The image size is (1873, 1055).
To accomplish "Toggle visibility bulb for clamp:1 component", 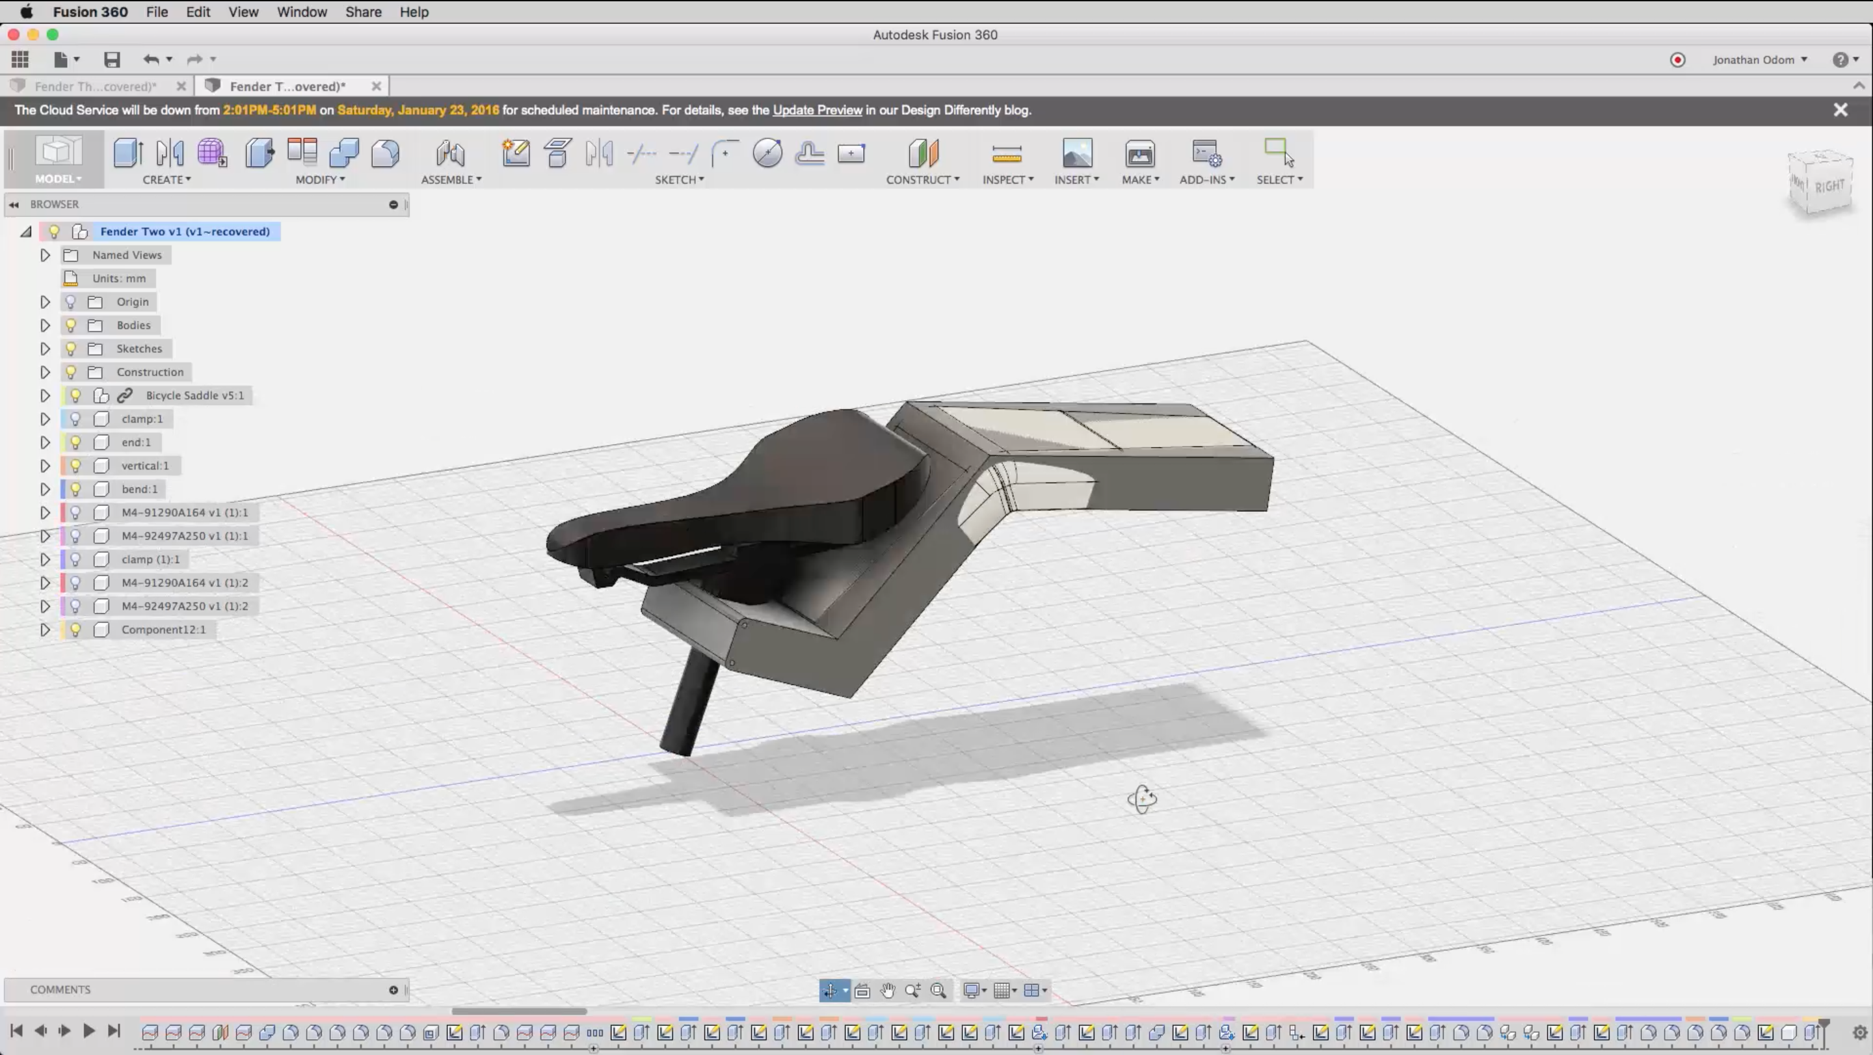I will (x=75, y=419).
